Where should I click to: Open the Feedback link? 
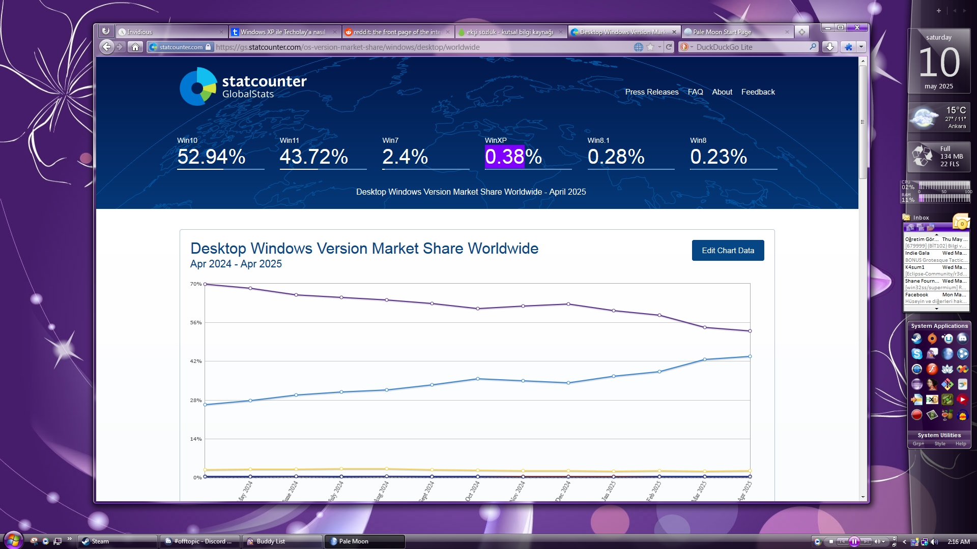758,92
